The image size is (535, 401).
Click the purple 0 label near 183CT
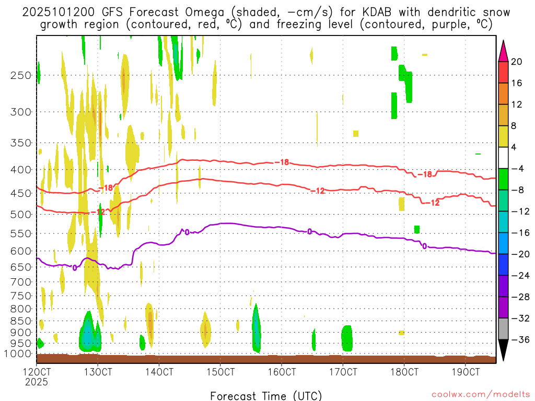[x=424, y=246]
